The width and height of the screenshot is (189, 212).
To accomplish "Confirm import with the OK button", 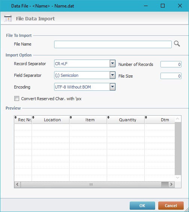I will (142, 206).
